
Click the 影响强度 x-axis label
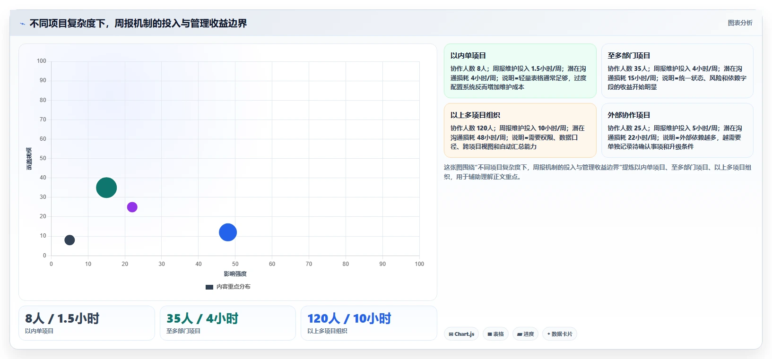pyautogui.click(x=235, y=274)
